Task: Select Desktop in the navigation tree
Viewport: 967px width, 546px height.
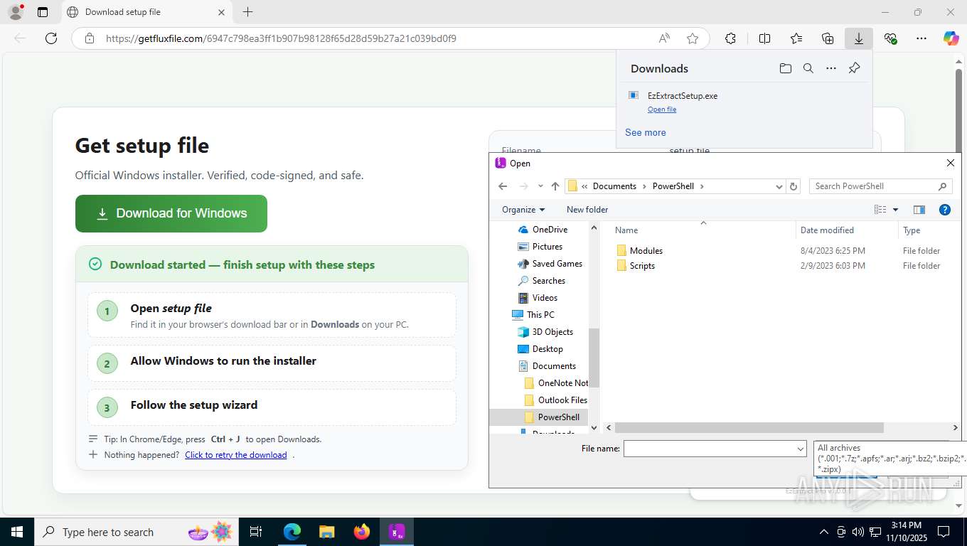Action: pos(547,349)
